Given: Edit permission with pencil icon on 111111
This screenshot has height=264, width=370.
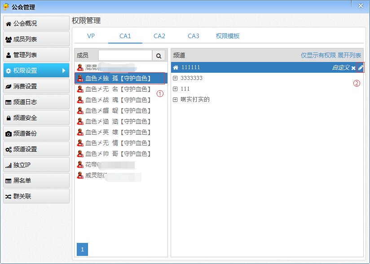Looking at the screenshot, I should 361,68.
